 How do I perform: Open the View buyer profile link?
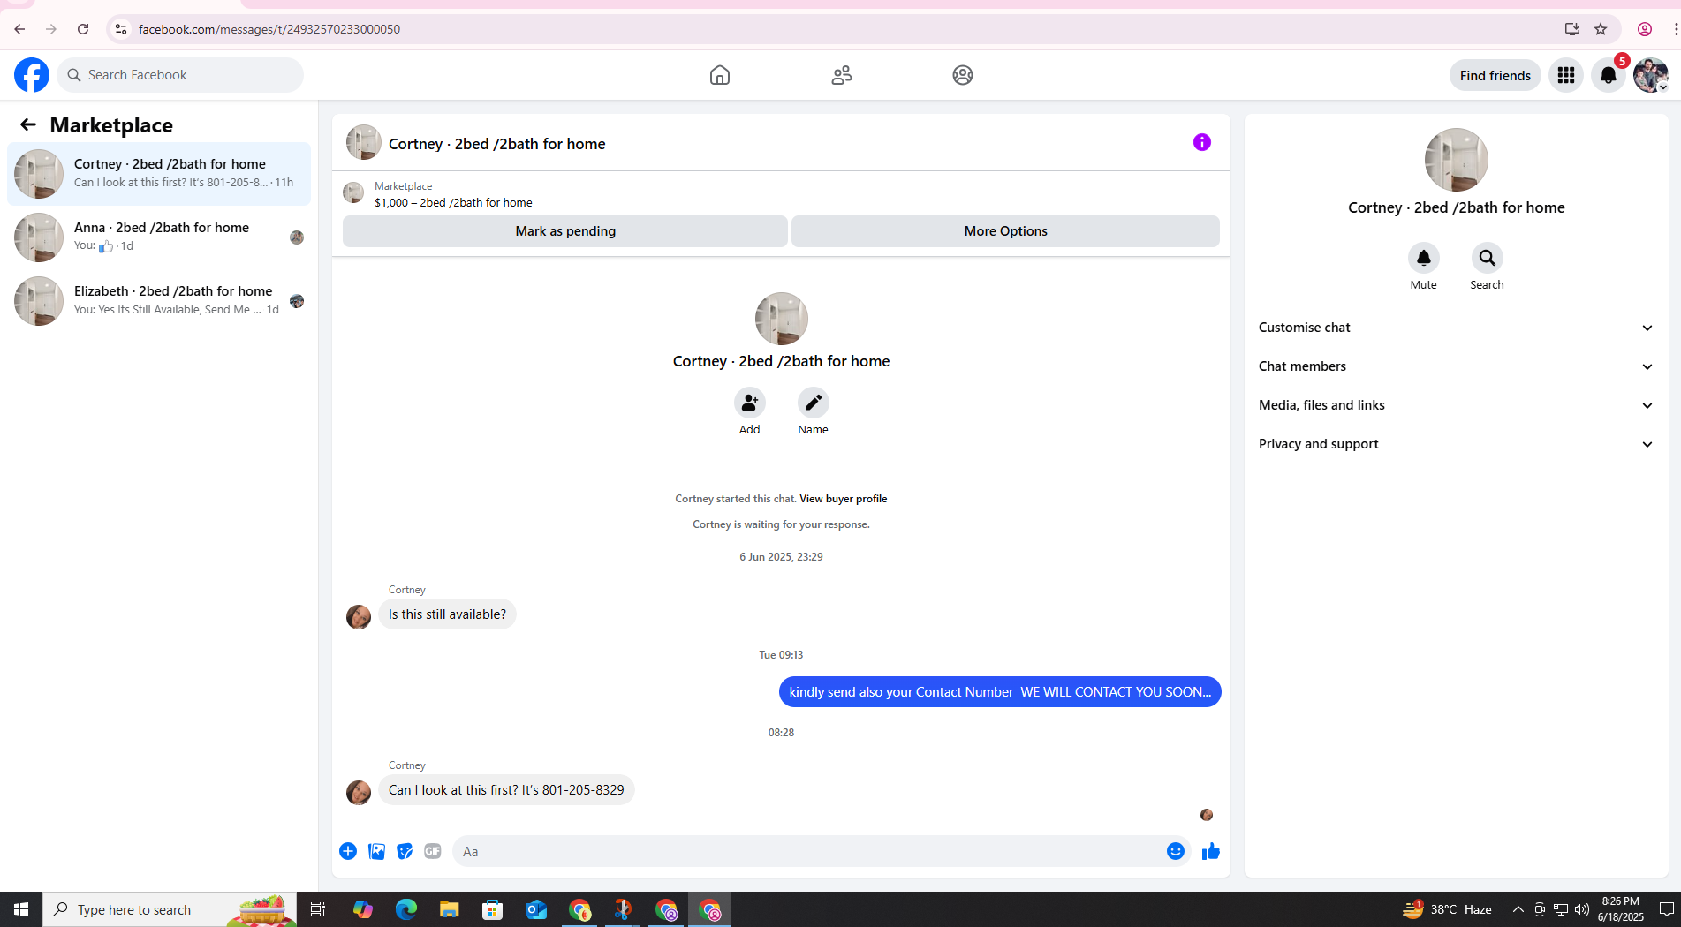843,499
